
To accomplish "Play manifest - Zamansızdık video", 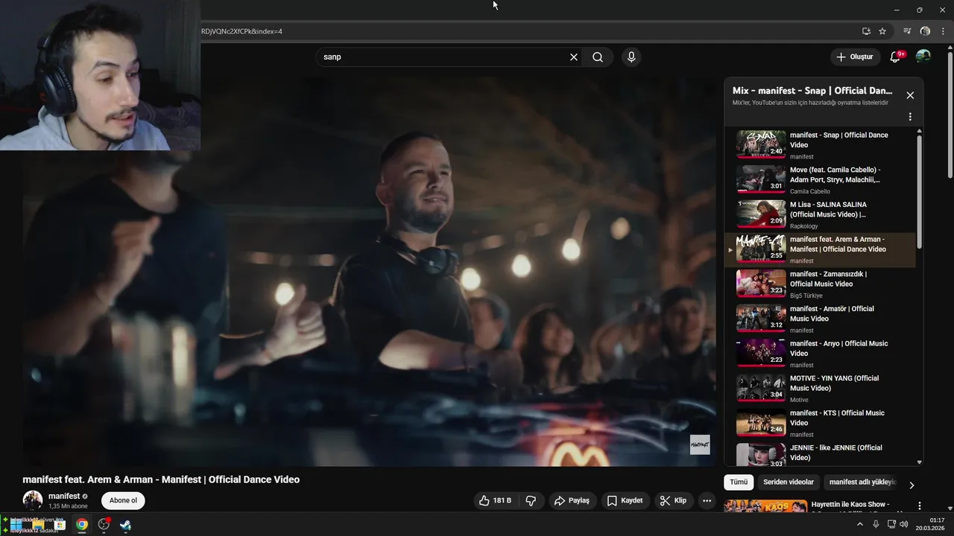I will coord(820,284).
